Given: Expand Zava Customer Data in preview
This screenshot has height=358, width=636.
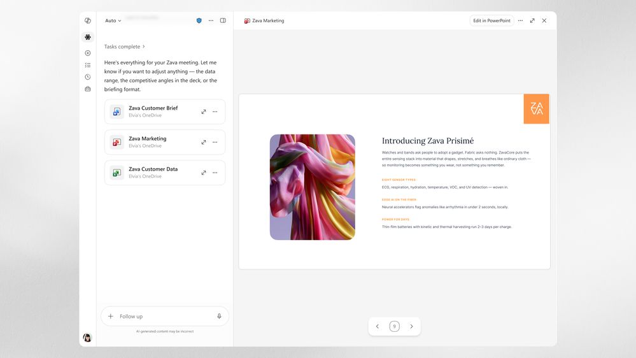Looking at the screenshot, I should (x=204, y=173).
